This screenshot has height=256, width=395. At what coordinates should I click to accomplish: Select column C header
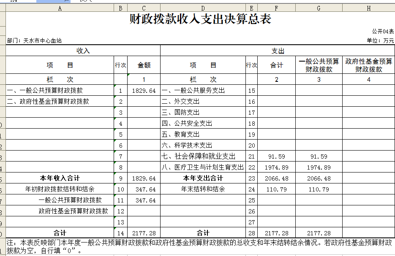point(144,8)
